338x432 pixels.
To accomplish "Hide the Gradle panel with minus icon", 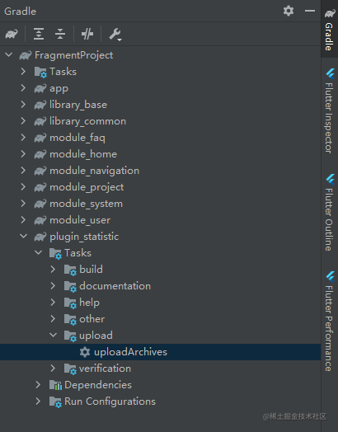I will 310,11.
